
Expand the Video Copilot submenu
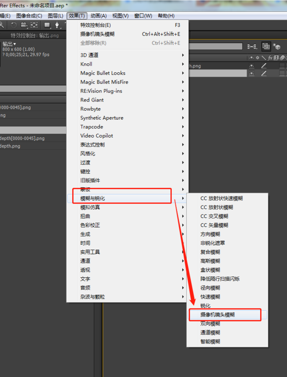pyautogui.click(x=127, y=136)
